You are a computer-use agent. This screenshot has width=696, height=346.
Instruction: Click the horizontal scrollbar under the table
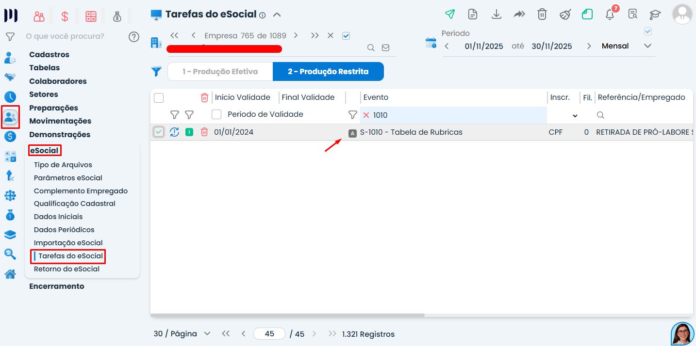pos(288,315)
